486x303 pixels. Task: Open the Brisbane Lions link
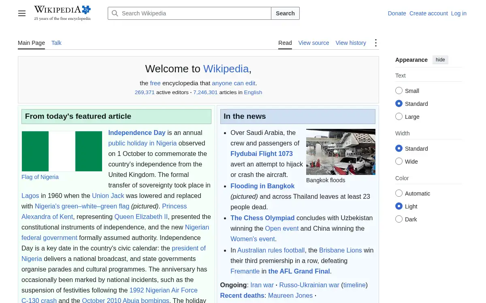341,250
